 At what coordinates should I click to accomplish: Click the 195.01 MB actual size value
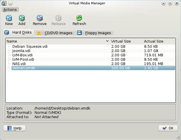(x=154, y=64)
